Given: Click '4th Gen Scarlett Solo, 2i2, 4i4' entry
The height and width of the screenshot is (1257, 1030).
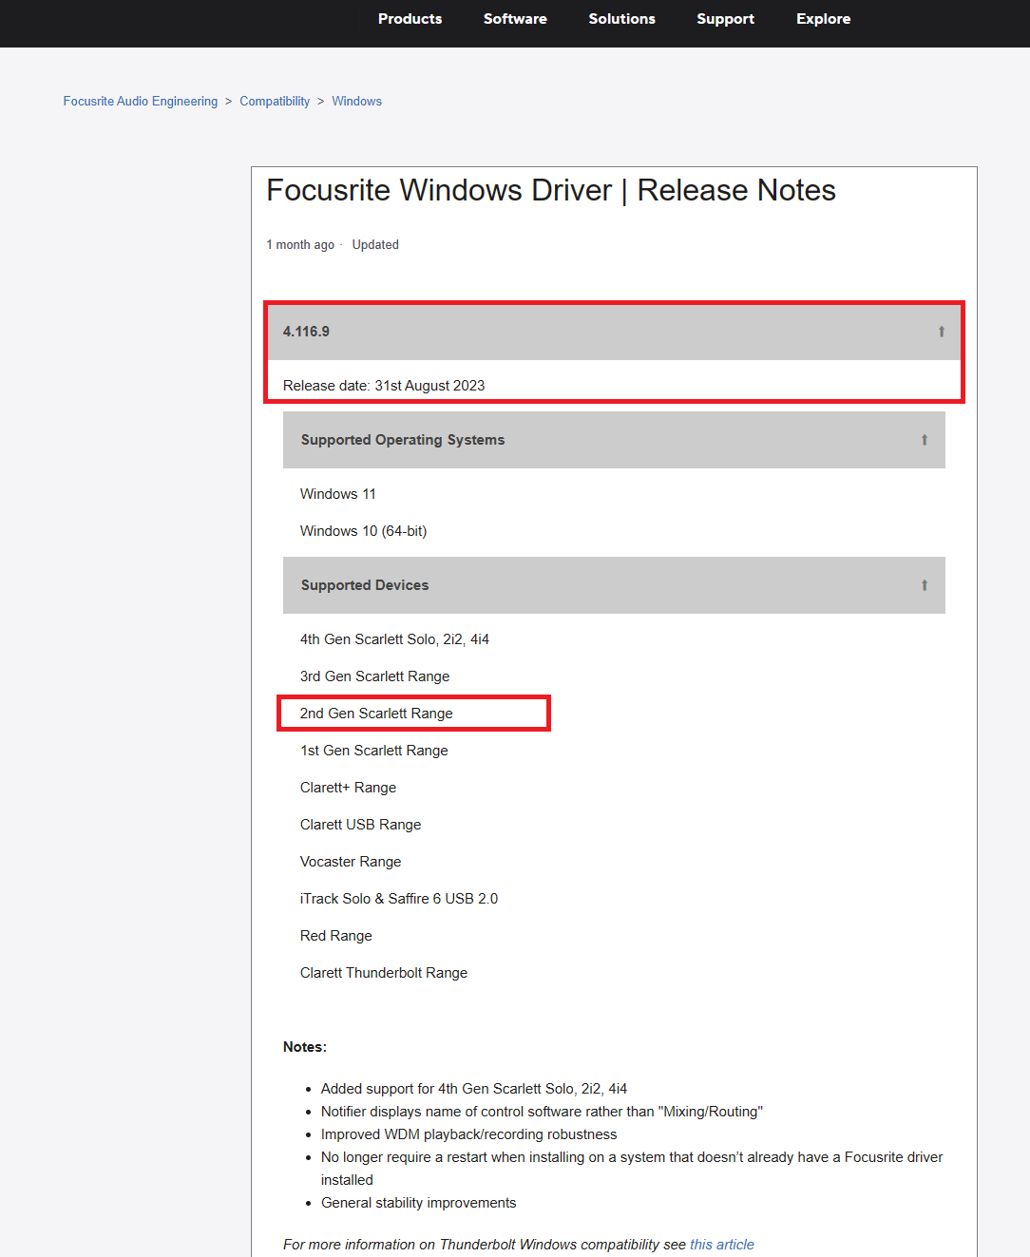Looking at the screenshot, I should pyautogui.click(x=394, y=639).
